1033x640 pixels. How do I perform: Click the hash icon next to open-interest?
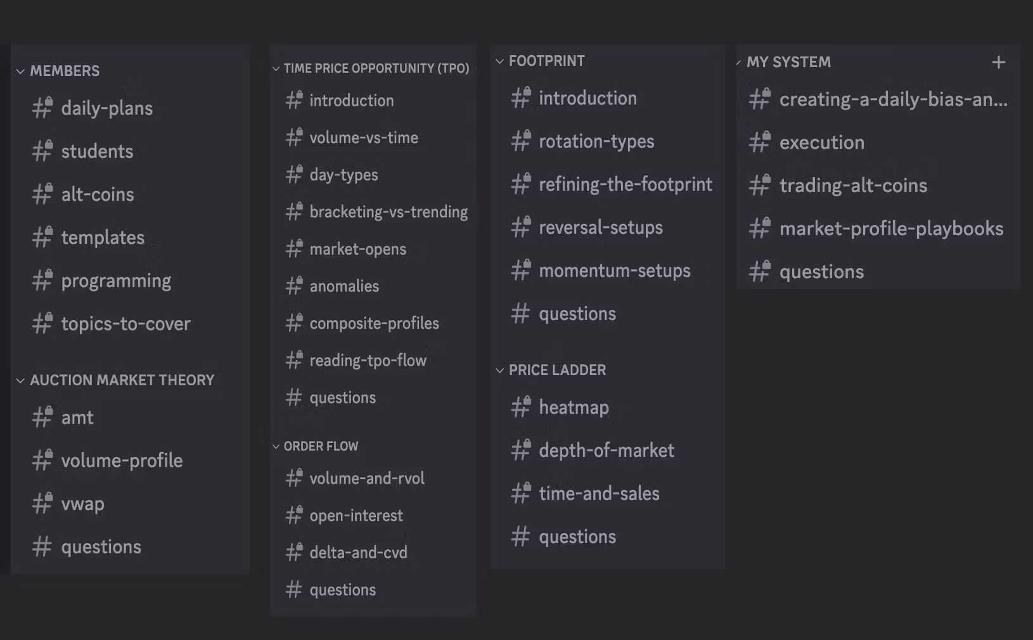[294, 515]
